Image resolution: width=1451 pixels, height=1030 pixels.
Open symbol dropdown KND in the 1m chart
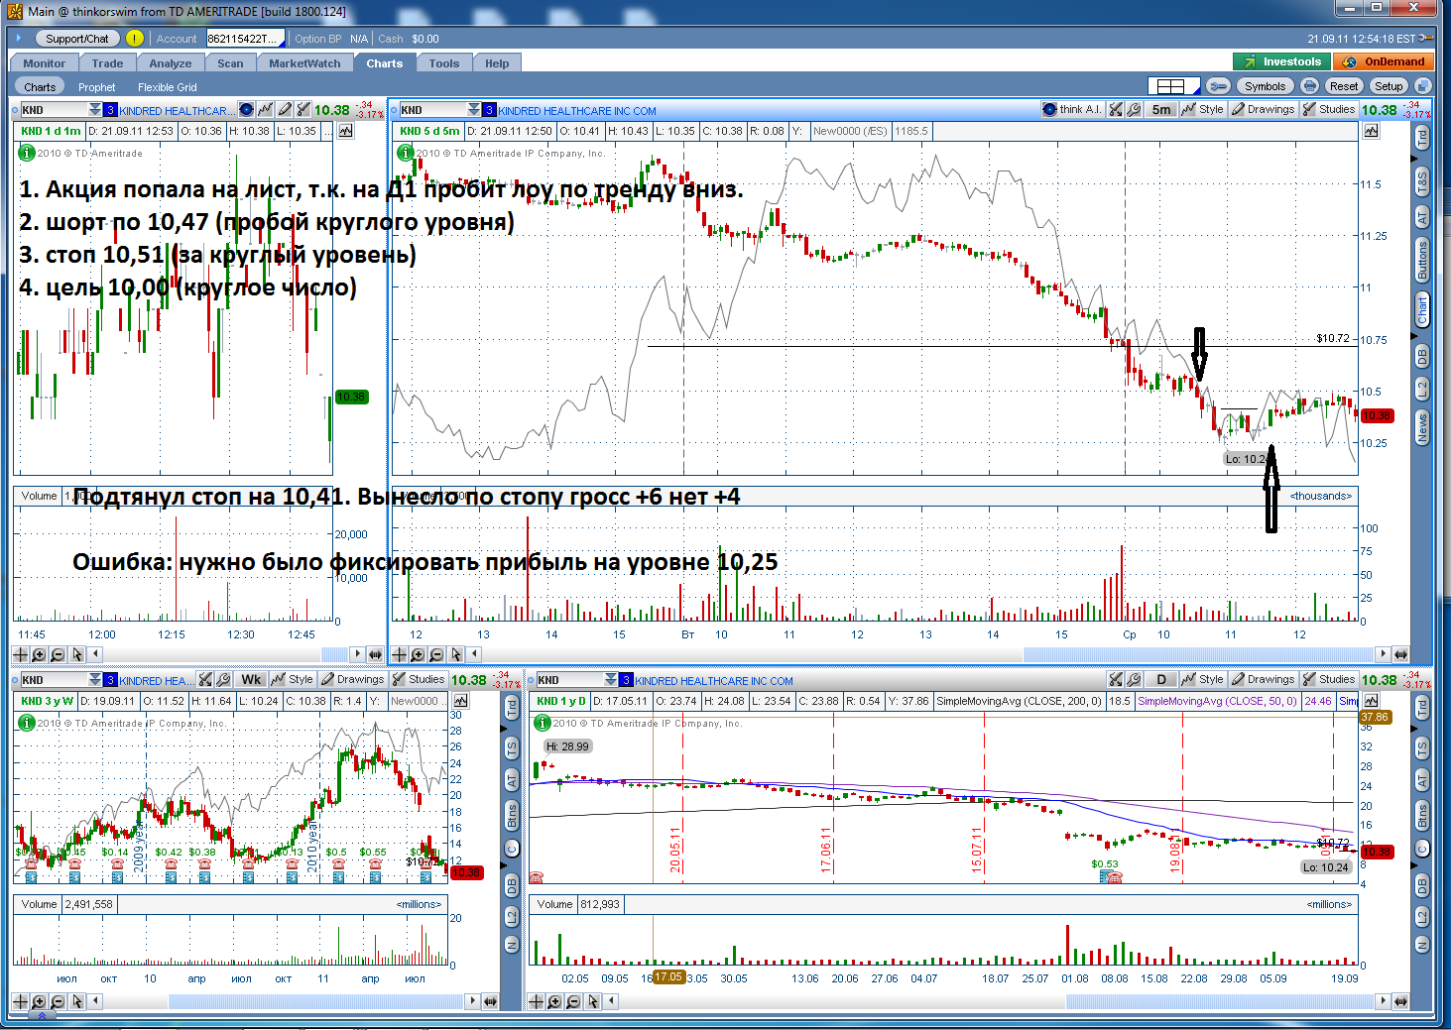pyautogui.click(x=94, y=110)
